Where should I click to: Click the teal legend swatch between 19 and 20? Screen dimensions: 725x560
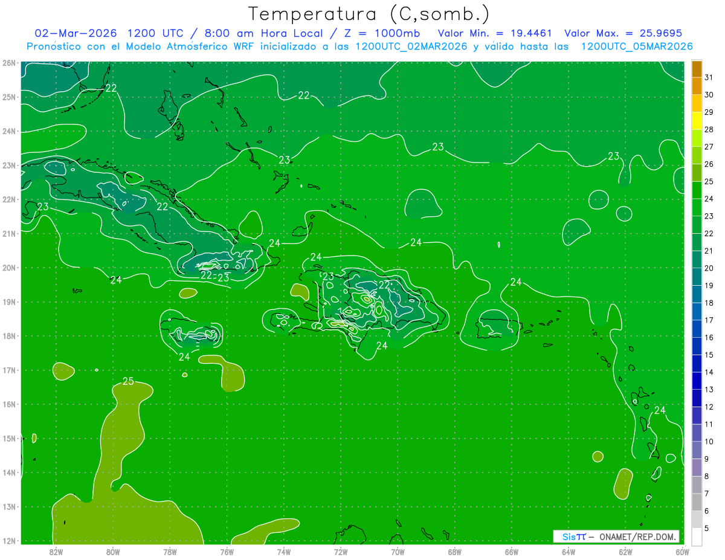pyautogui.click(x=697, y=277)
